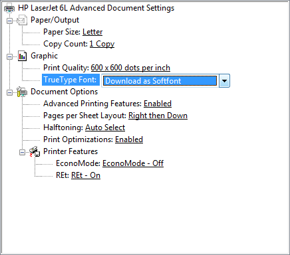Click Enabled next to Print Optimizations

129,139
